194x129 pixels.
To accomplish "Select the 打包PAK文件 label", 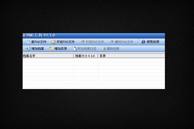I will [x=95, y=42].
